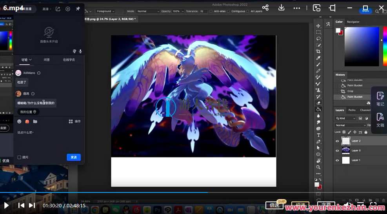Select the Eyedropper tool
The image size is (387, 214).
(318, 58)
